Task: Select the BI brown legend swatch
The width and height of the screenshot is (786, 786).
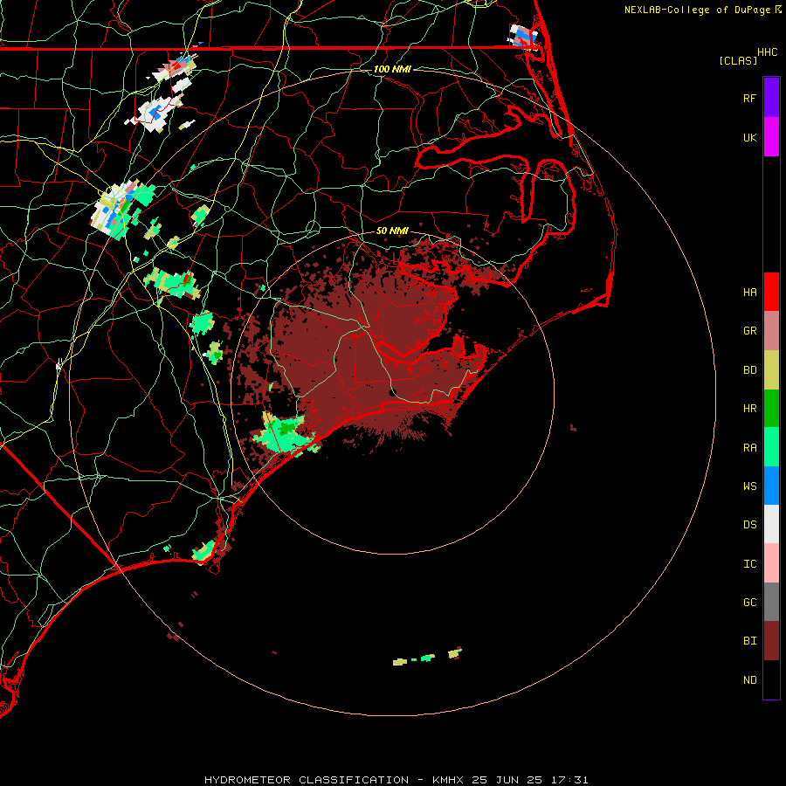Action: click(x=771, y=641)
